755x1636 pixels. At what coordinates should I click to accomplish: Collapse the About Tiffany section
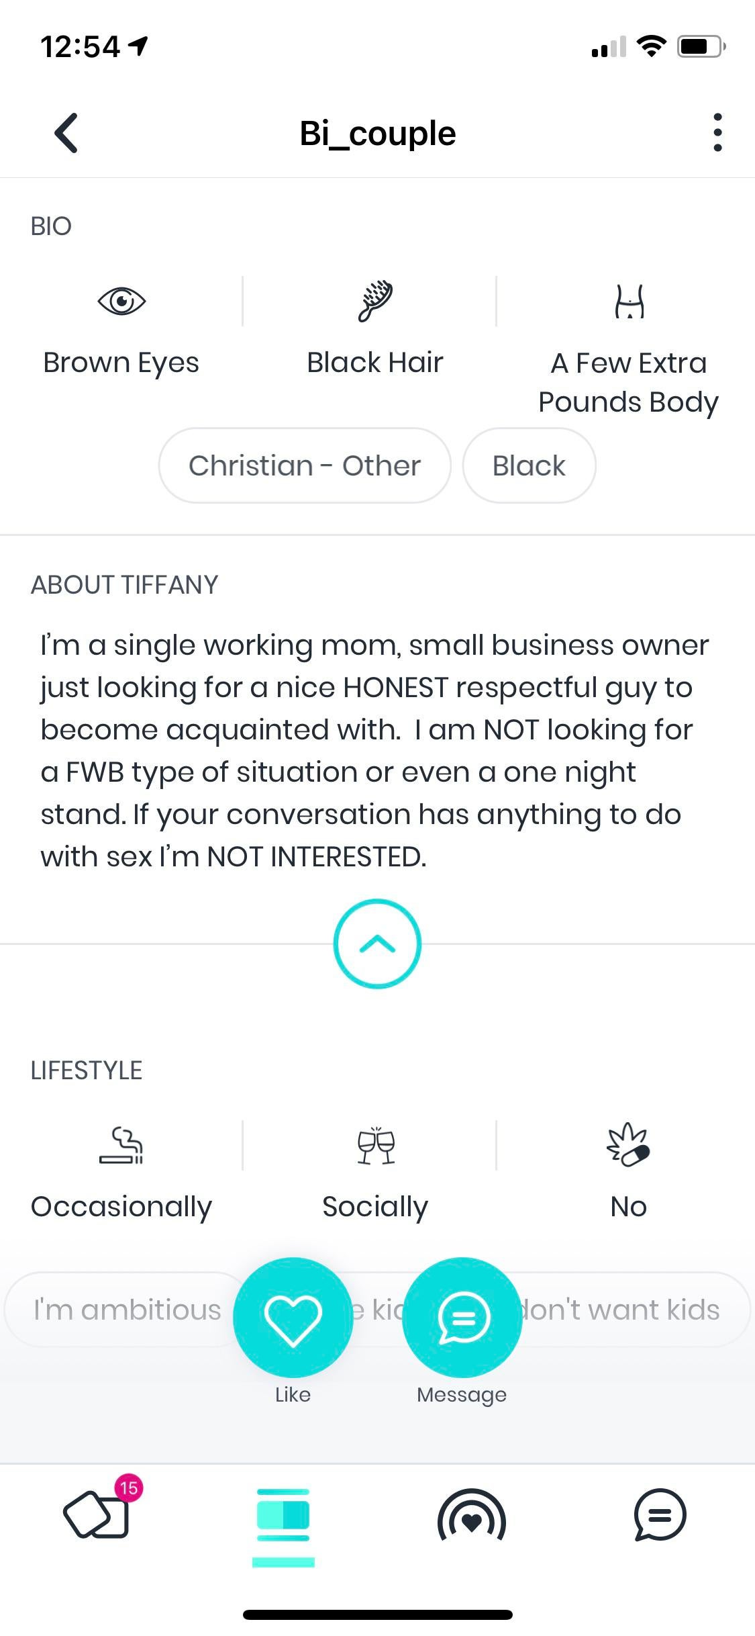377,944
